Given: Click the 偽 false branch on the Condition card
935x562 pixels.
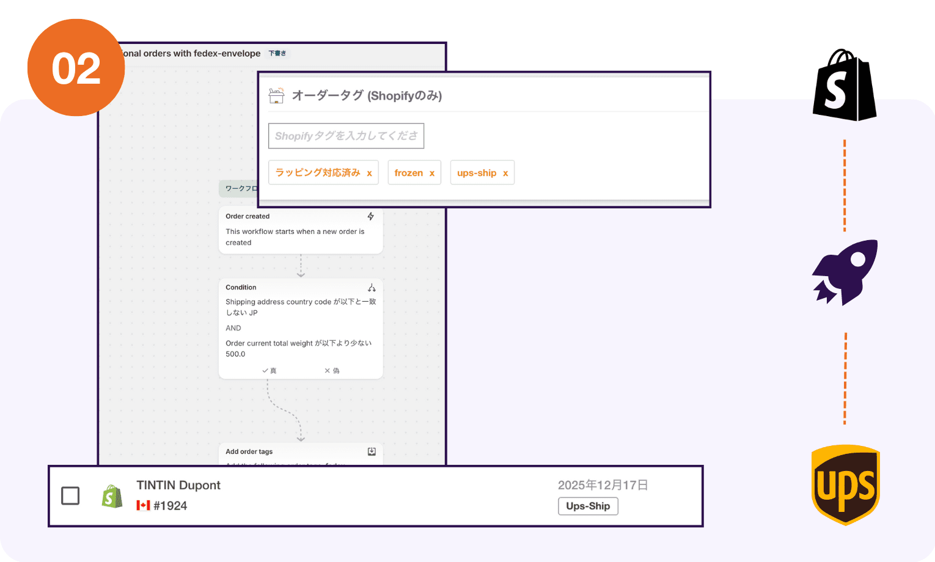Looking at the screenshot, I should (x=332, y=370).
